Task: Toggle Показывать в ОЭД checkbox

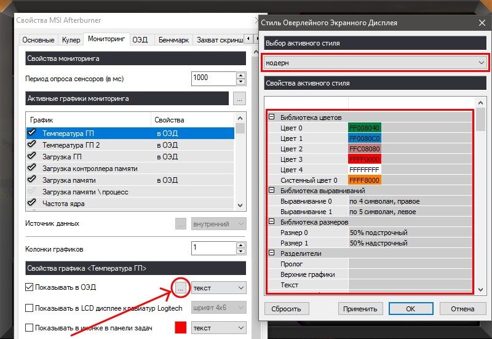Action: point(29,287)
